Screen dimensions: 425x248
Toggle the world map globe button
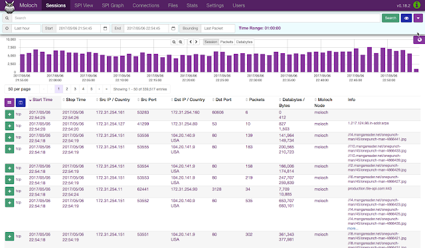pos(419,40)
